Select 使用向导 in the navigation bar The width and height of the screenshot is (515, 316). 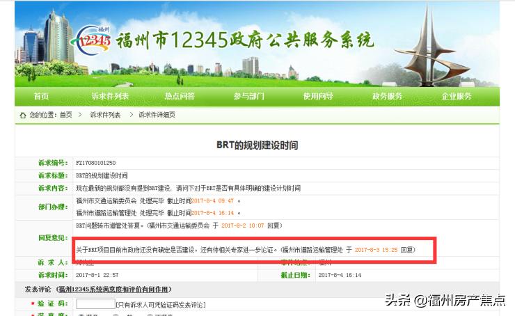[x=318, y=96]
